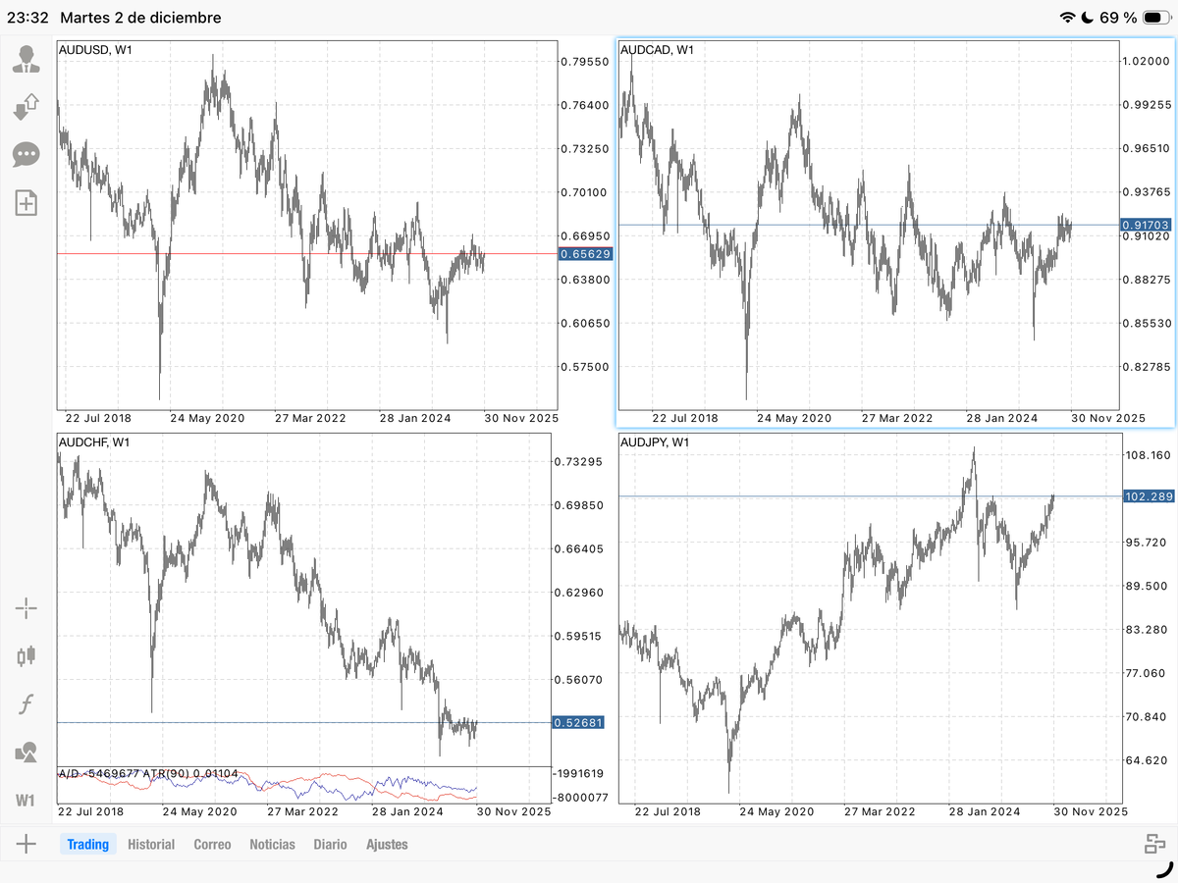Switch to the Historial tab
Screen dimensions: 1178x883
click(151, 844)
